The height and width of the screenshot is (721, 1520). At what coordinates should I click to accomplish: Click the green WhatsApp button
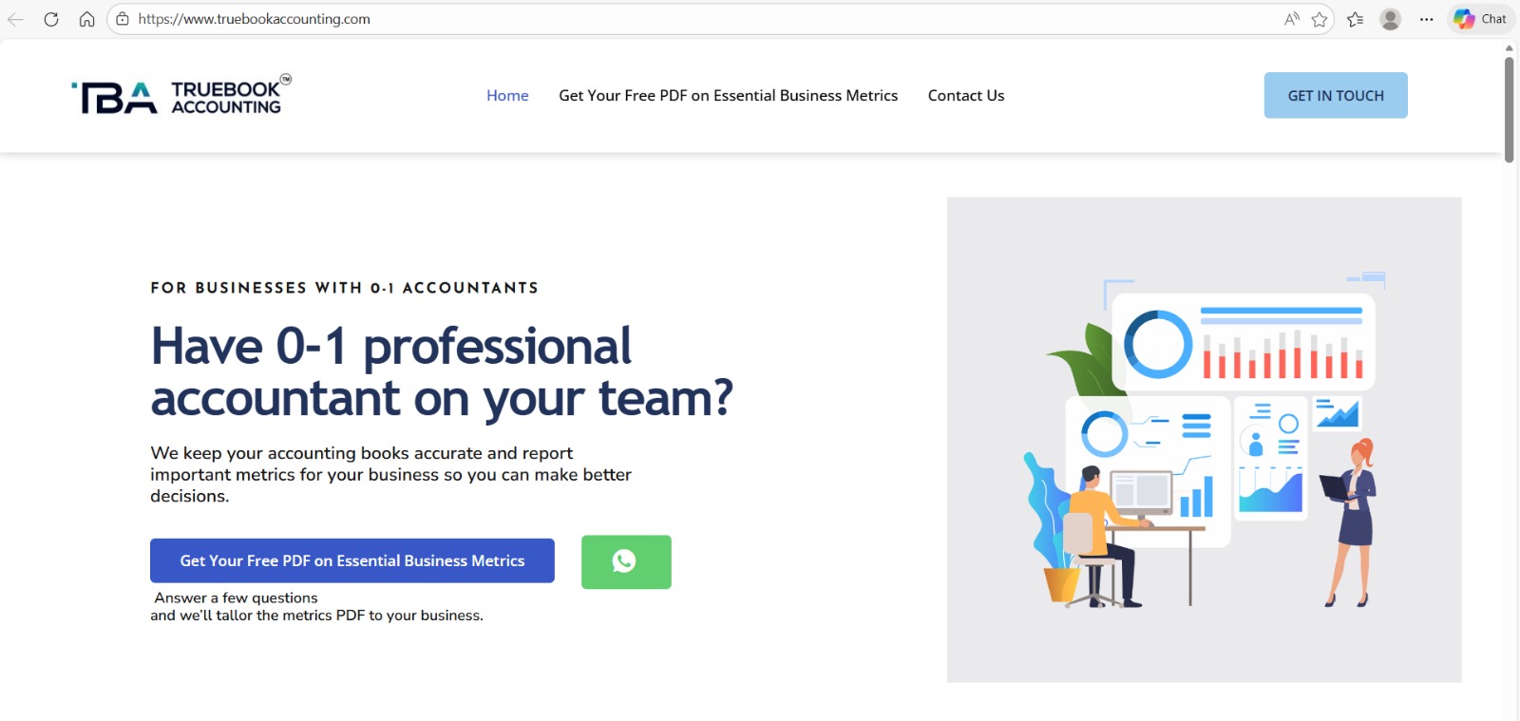click(x=626, y=561)
